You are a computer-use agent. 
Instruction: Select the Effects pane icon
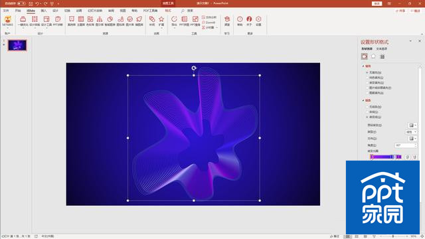point(373,56)
